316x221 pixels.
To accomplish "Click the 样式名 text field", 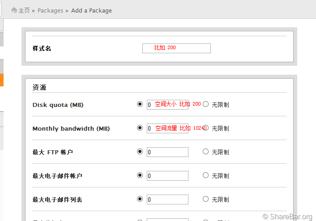I will click(176, 48).
